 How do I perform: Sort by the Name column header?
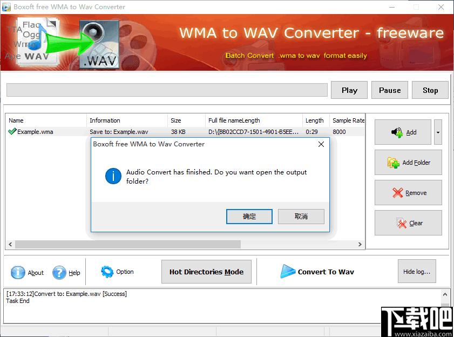[x=46, y=120]
